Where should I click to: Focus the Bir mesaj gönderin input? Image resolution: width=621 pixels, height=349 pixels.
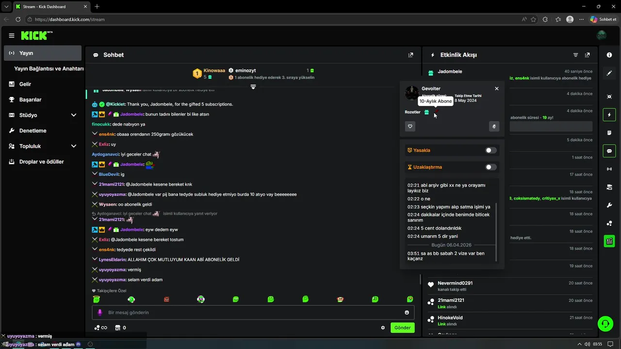pyautogui.click(x=253, y=312)
